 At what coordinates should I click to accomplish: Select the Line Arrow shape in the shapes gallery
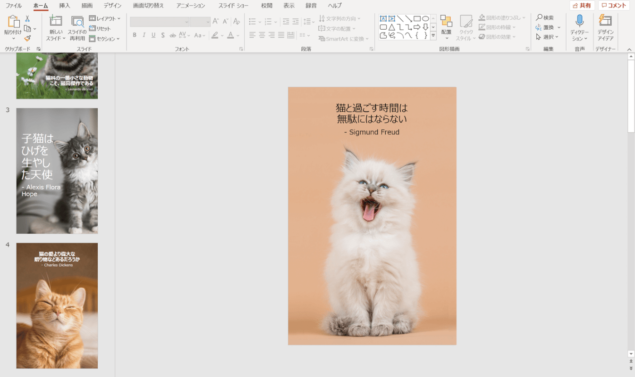coord(409,19)
